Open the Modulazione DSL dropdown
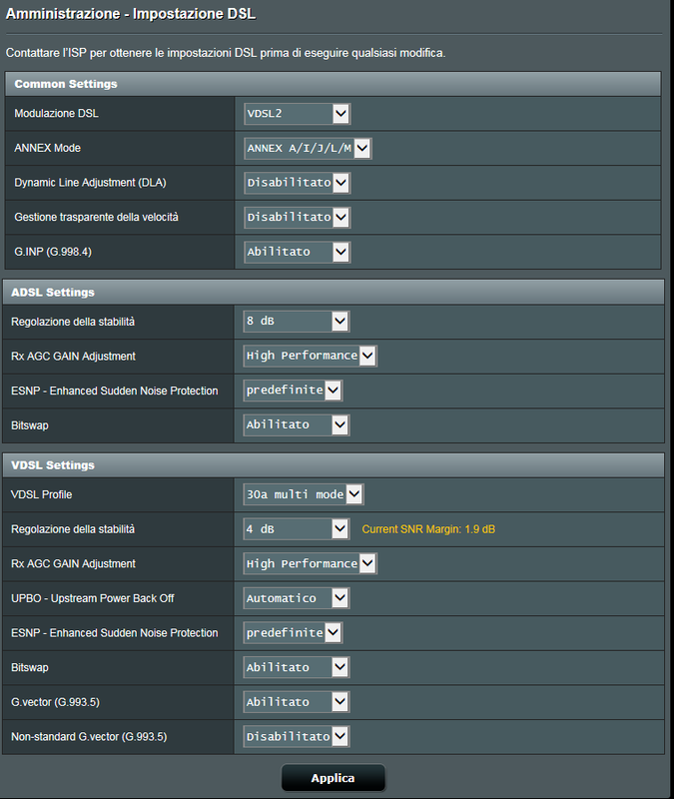 click(x=297, y=114)
